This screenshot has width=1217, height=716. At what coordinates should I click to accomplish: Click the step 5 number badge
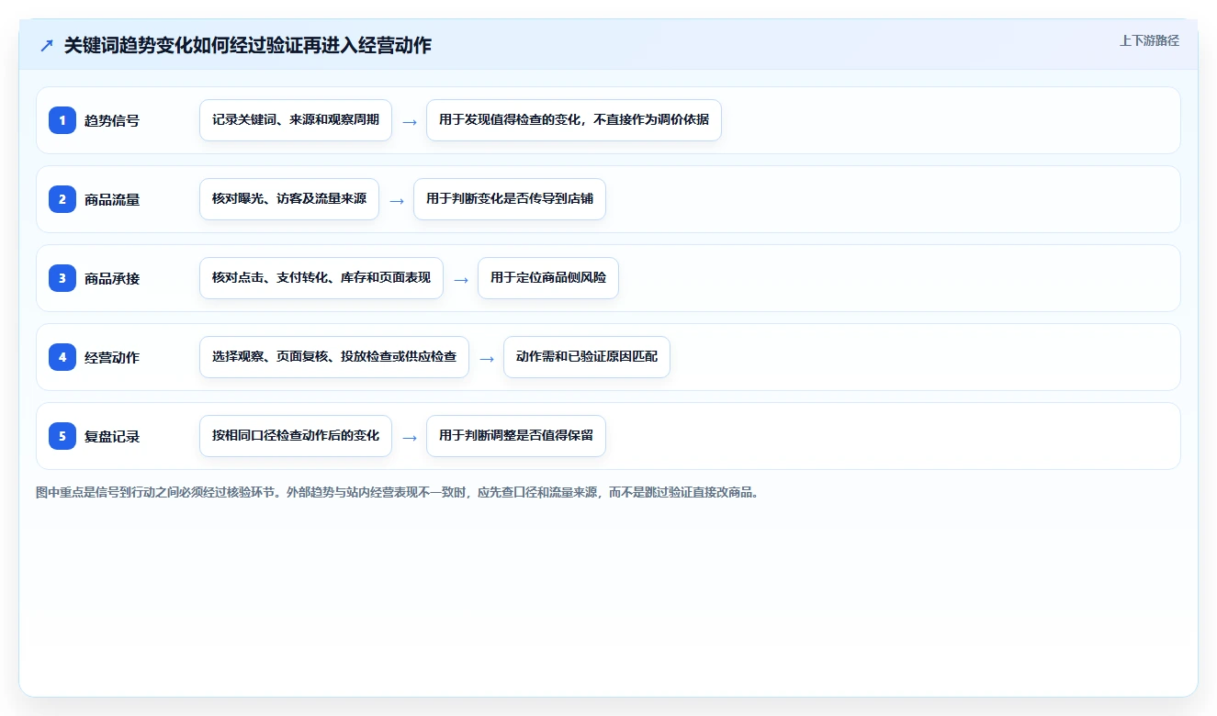point(62,436)
